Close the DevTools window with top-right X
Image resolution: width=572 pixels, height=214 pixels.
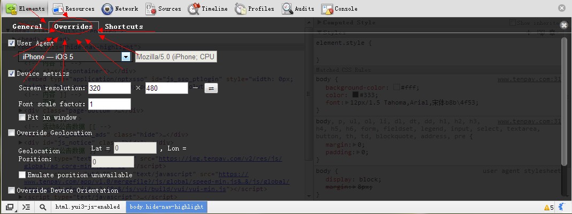pos(562,8)
